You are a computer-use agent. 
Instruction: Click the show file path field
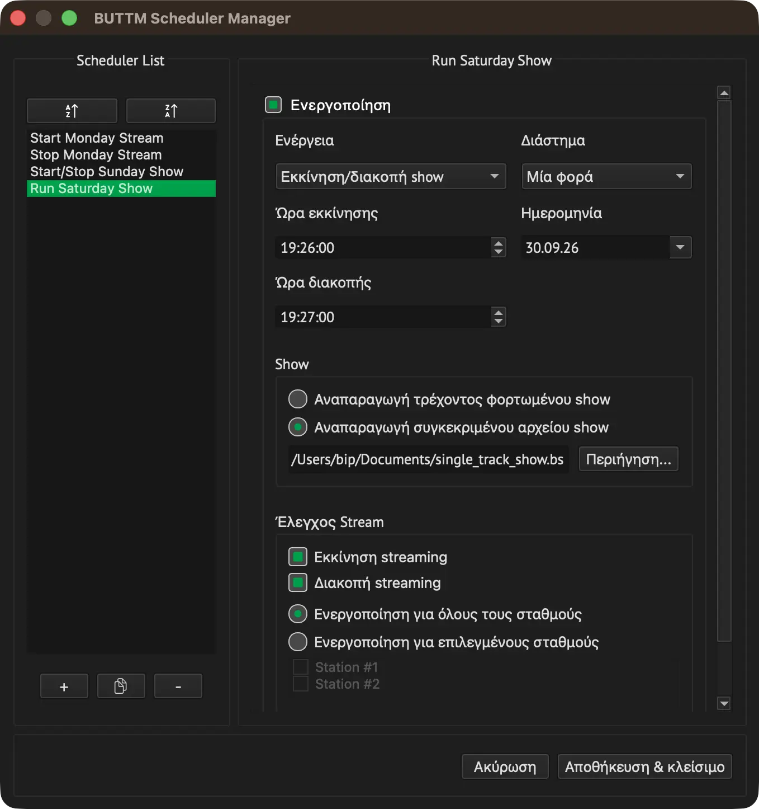pyautogui.click(x=428, y=459)
